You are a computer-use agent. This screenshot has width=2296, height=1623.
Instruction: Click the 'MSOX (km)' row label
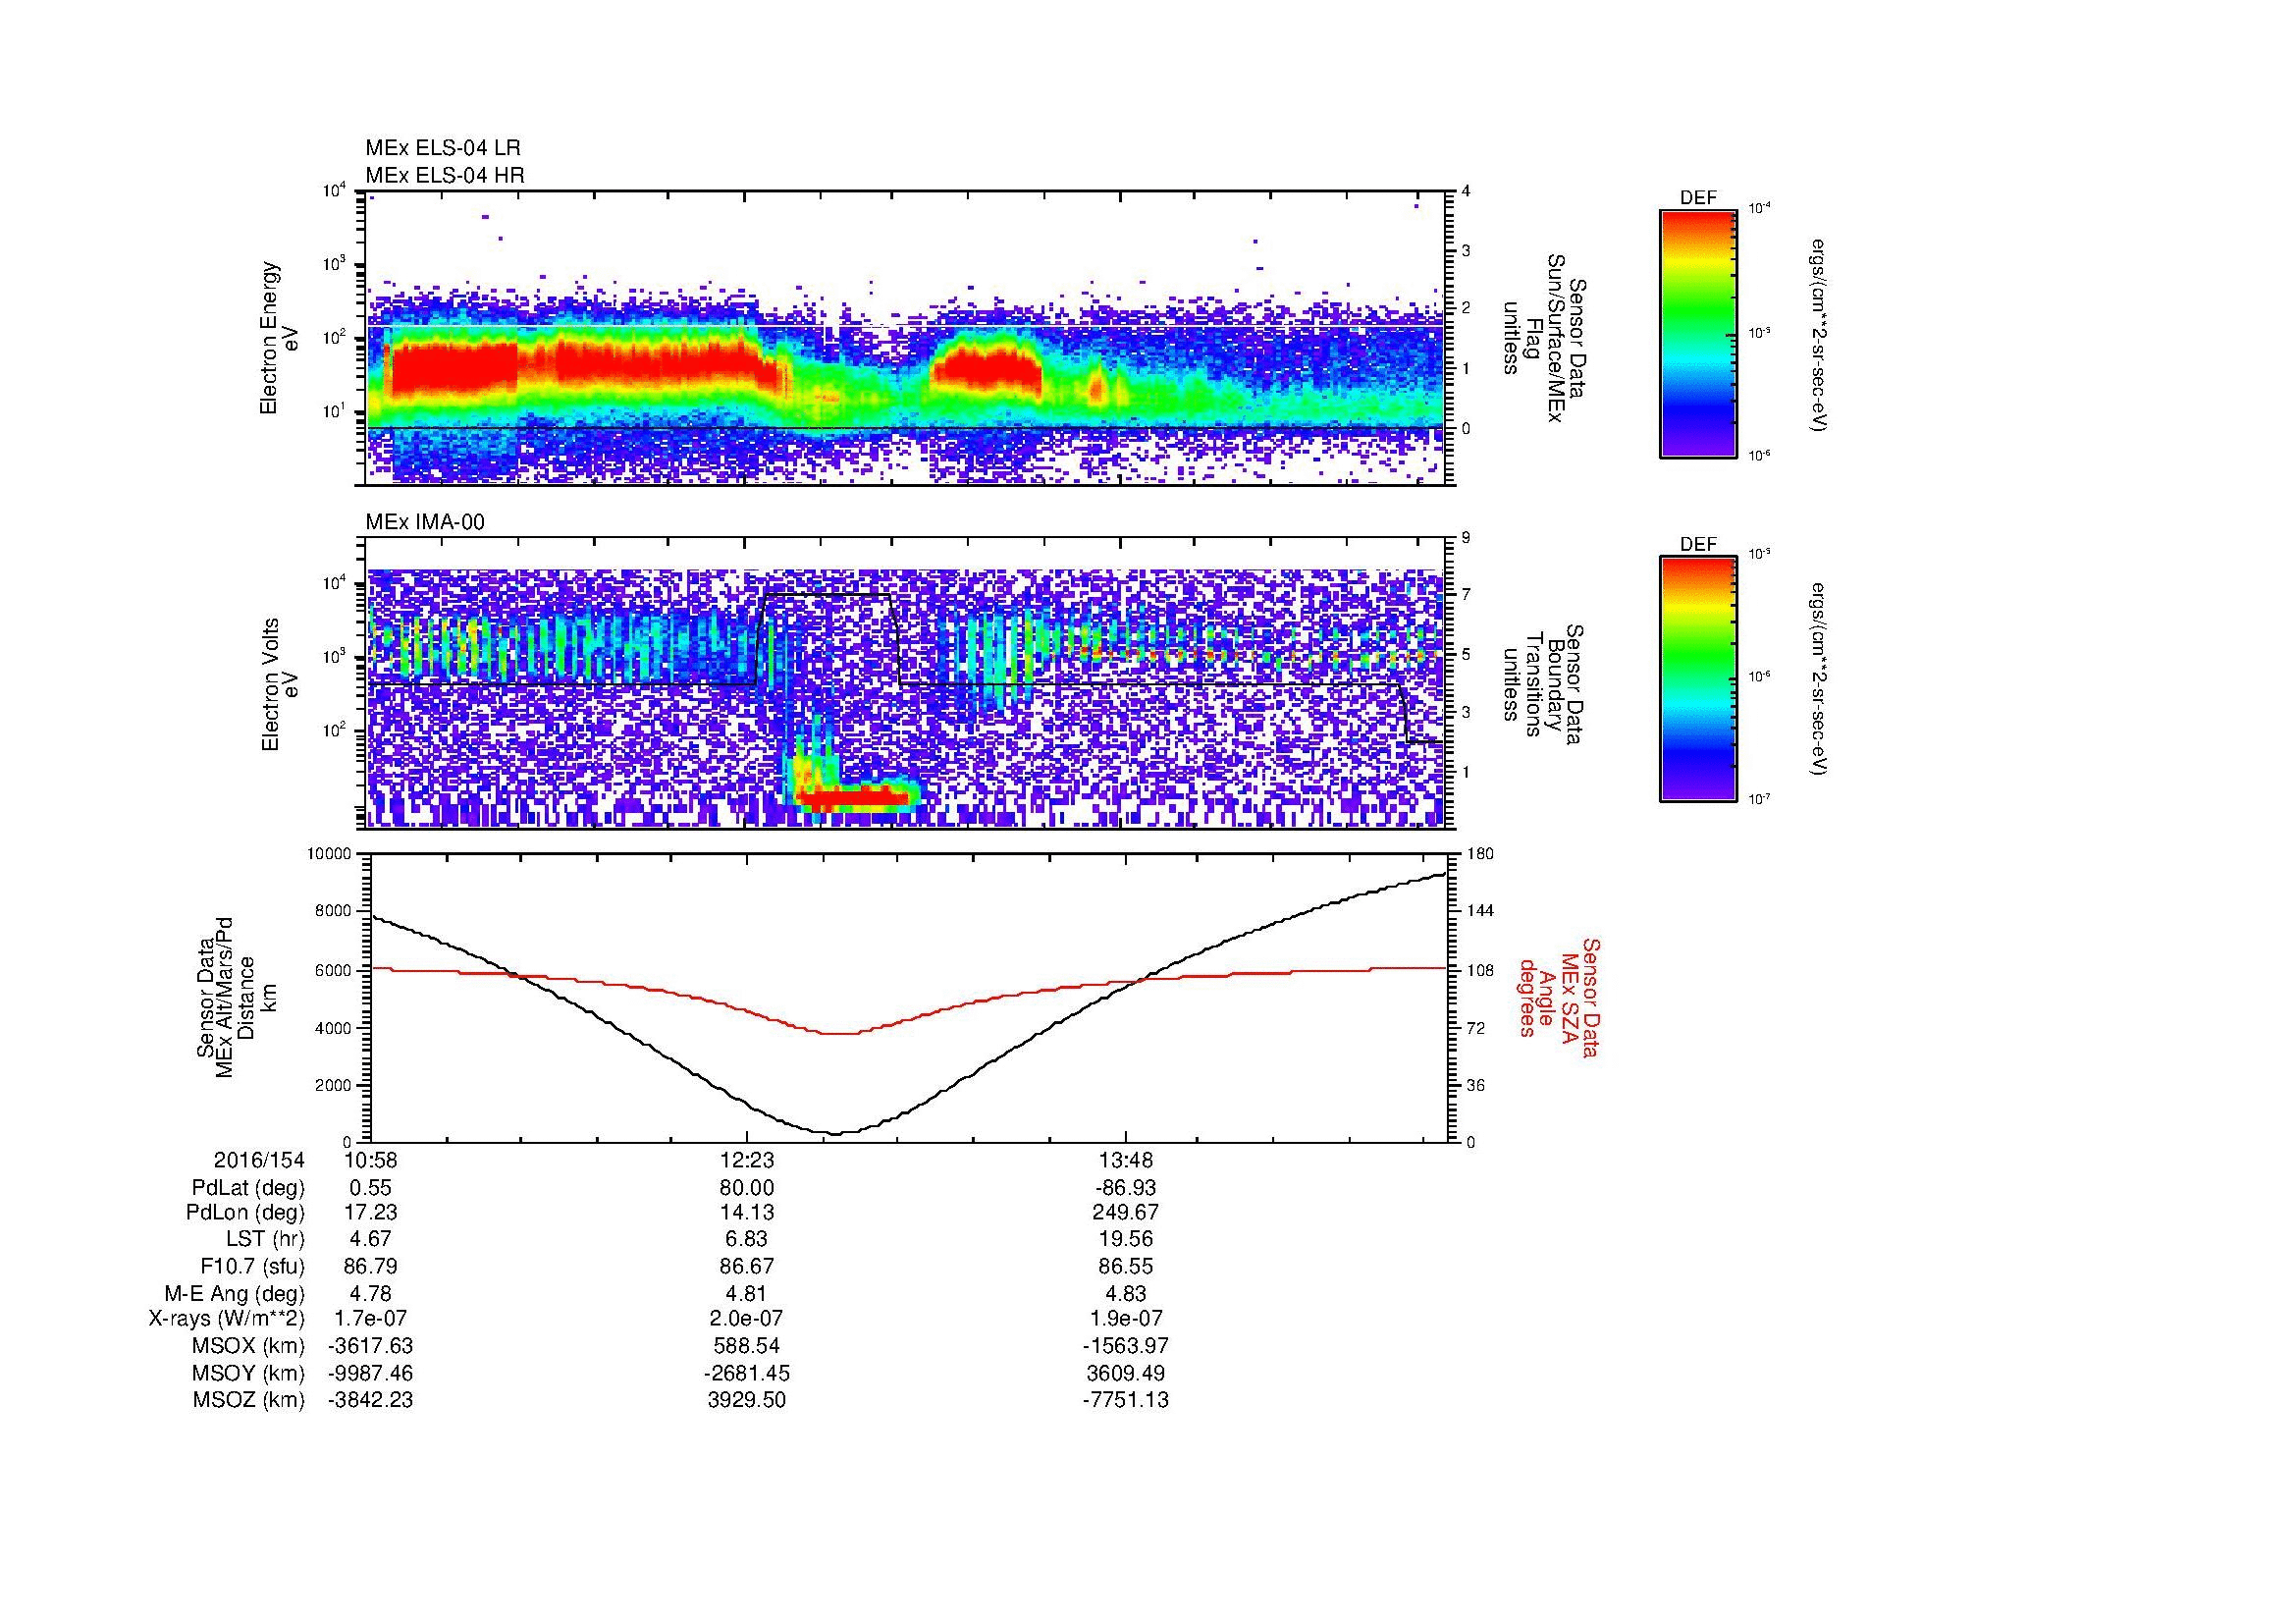point(248,1346)
